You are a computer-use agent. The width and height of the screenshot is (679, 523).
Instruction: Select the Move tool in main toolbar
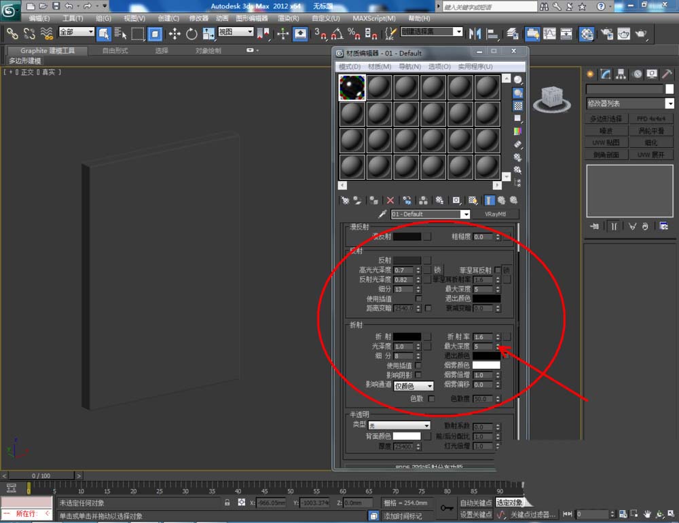coord(175,34)
